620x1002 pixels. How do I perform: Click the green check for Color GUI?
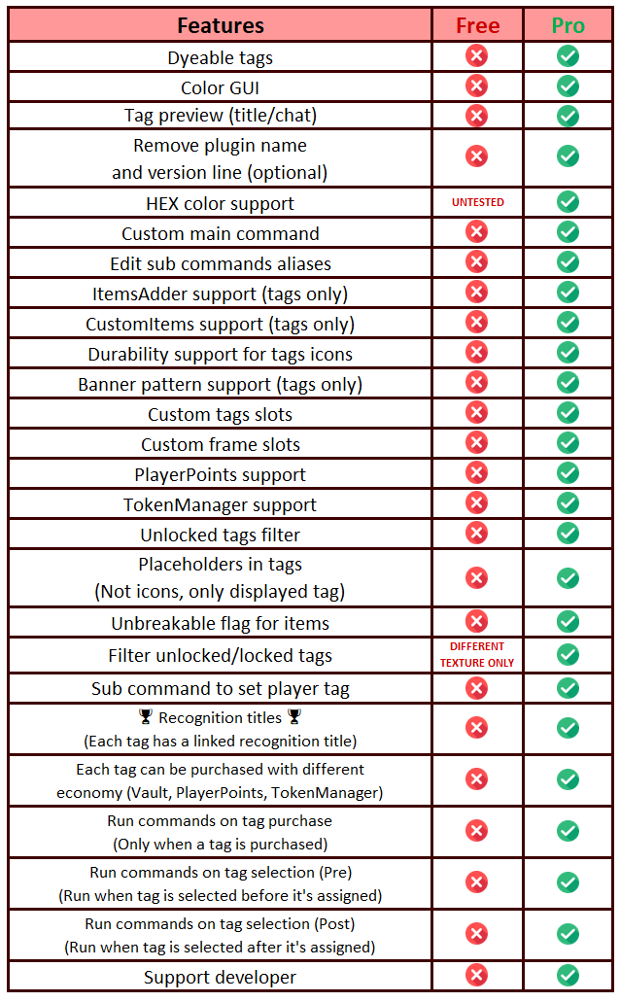[568, 86]
